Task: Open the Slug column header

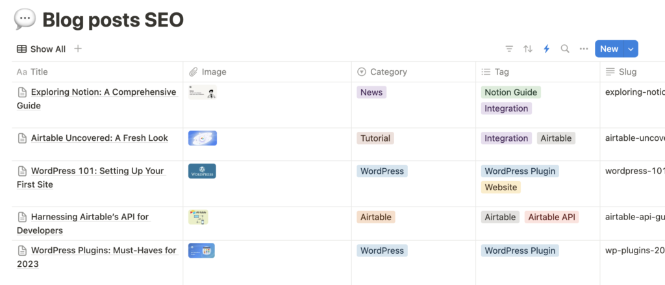Action: tap(633, 71)
